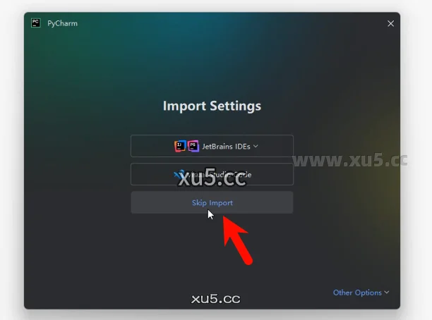Click the PhpStorm icon

coord(193,146)
